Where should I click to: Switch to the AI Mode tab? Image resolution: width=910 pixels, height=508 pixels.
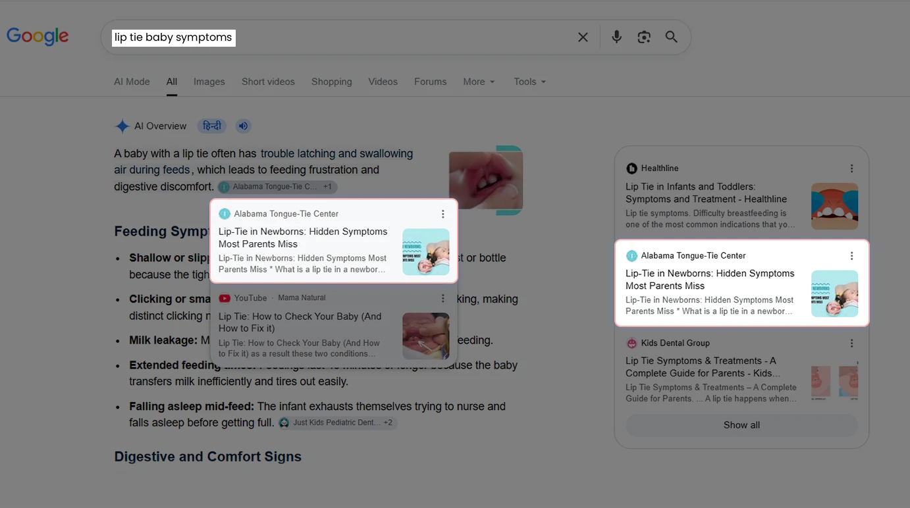[132, 82]
